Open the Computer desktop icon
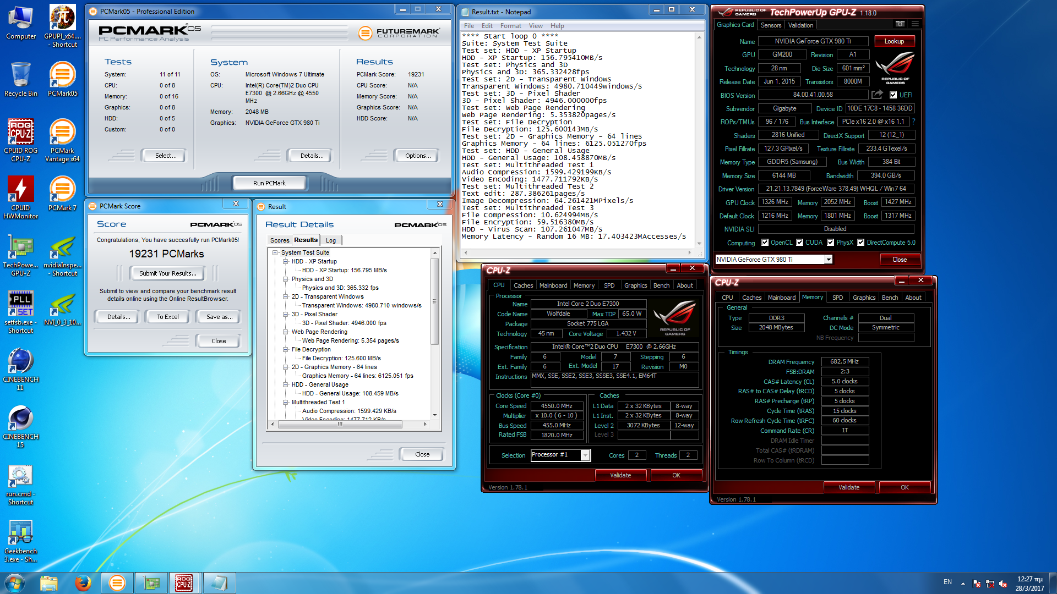The height and width of the screenshot is (594, 1057). point(21,22)
